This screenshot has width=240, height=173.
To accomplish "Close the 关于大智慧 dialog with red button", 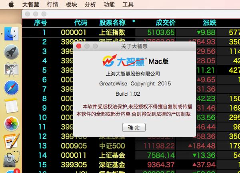I will click(x=78, y=46).
